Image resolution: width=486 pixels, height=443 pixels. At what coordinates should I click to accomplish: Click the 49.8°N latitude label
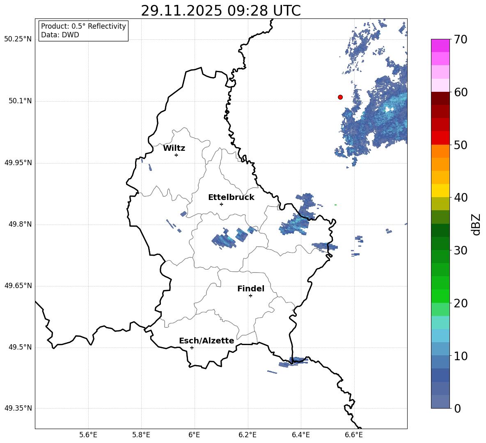click(20, 224)
